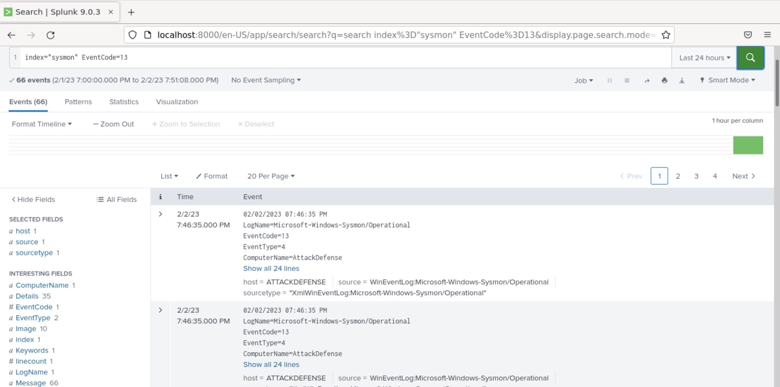Bookmark page with star icon
The image size is (780, 387).
click(666, 35)
